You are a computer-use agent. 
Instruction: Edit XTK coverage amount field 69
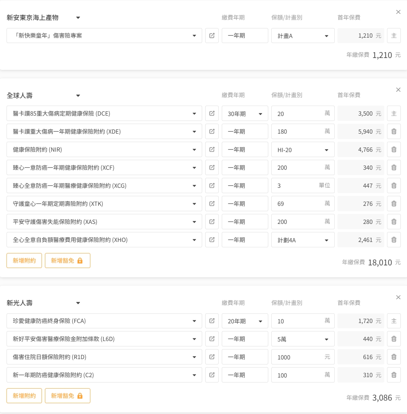[303, 204]
